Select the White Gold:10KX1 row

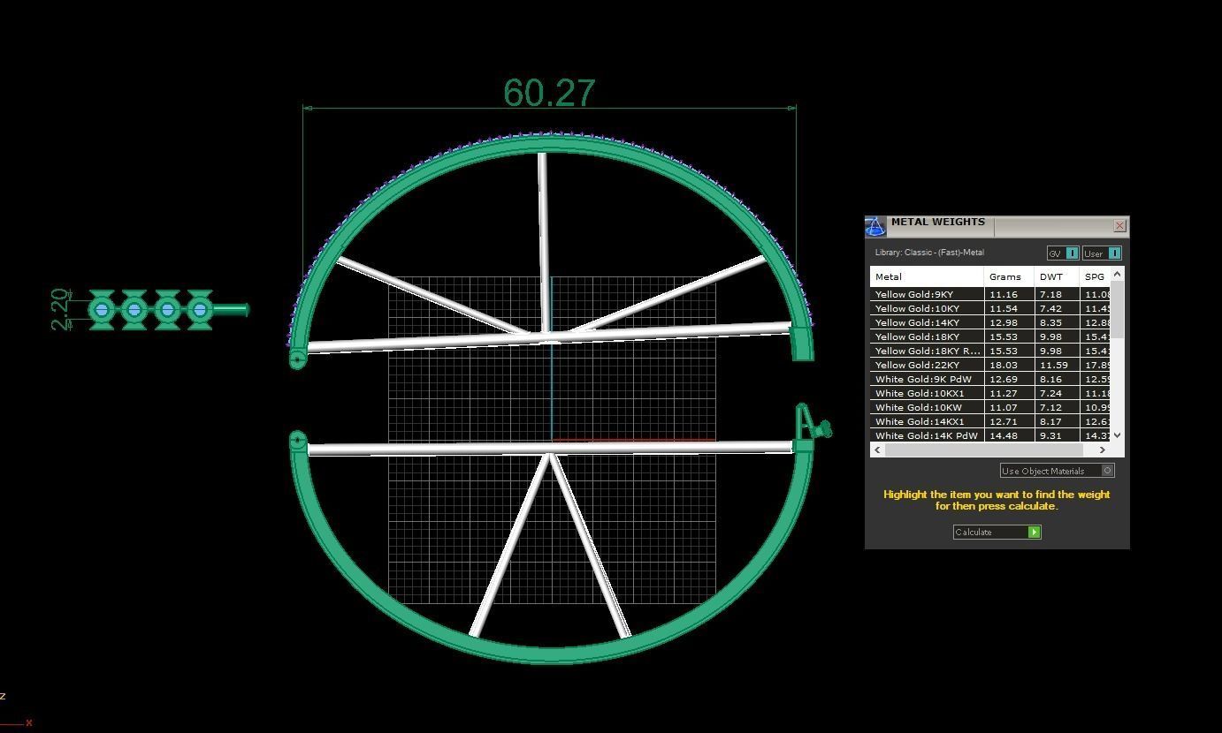coord(989,393)
